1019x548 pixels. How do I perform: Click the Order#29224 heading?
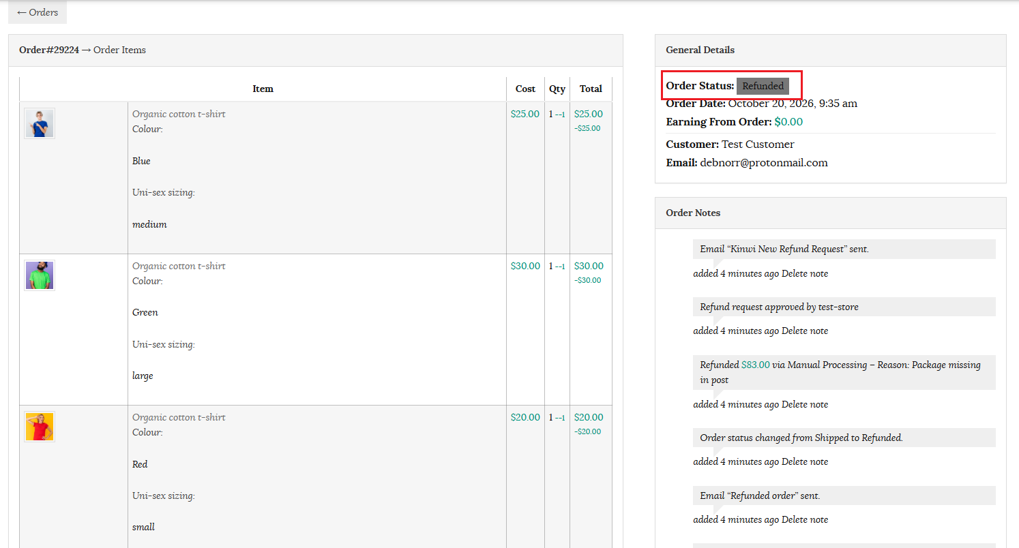(x=49, y=50)
